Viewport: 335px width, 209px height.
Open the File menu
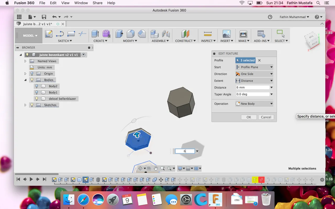point(42,3)
